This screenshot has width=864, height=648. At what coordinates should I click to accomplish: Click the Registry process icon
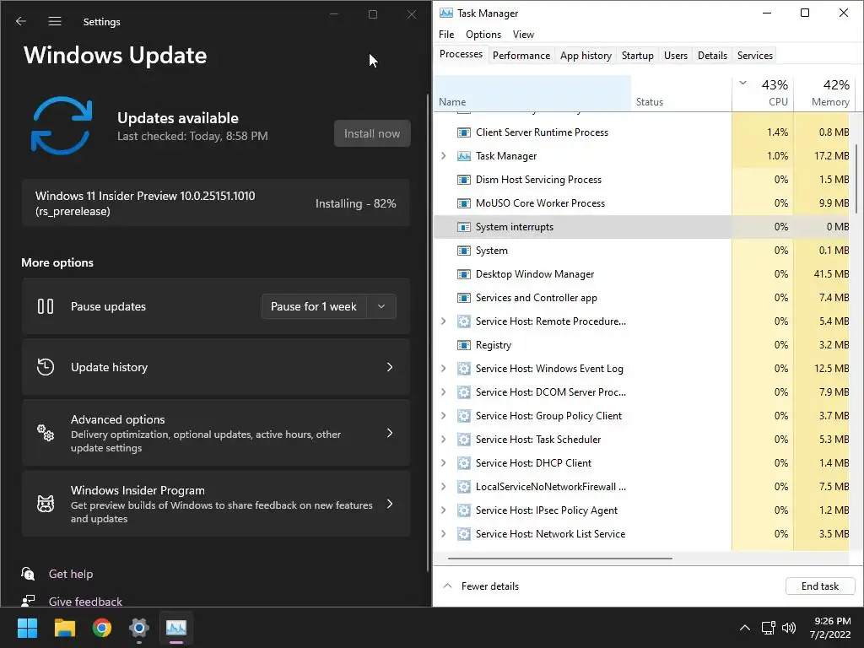click(464, 345)
